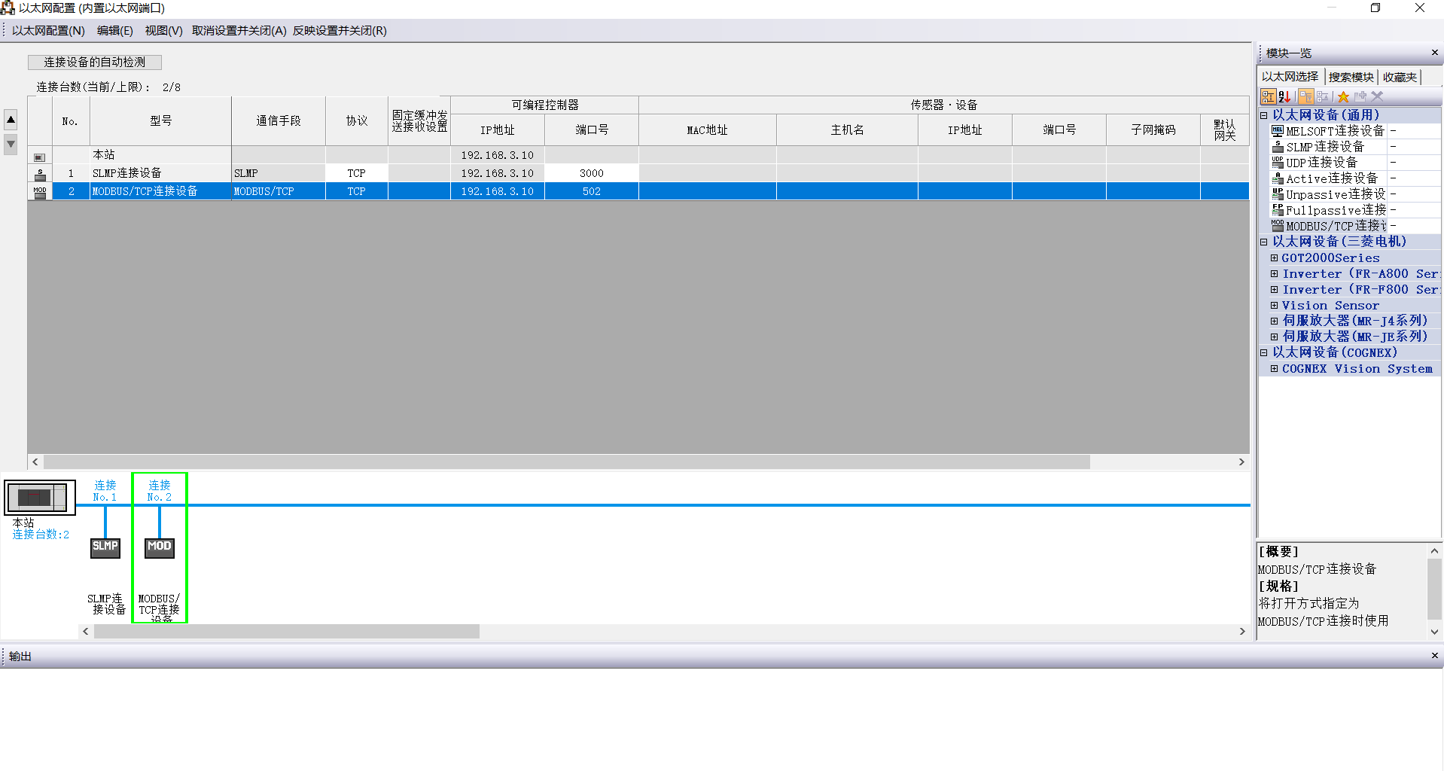Click the local station PLC icon in diagram
The image size is (1444, 771).
(39, 498)
